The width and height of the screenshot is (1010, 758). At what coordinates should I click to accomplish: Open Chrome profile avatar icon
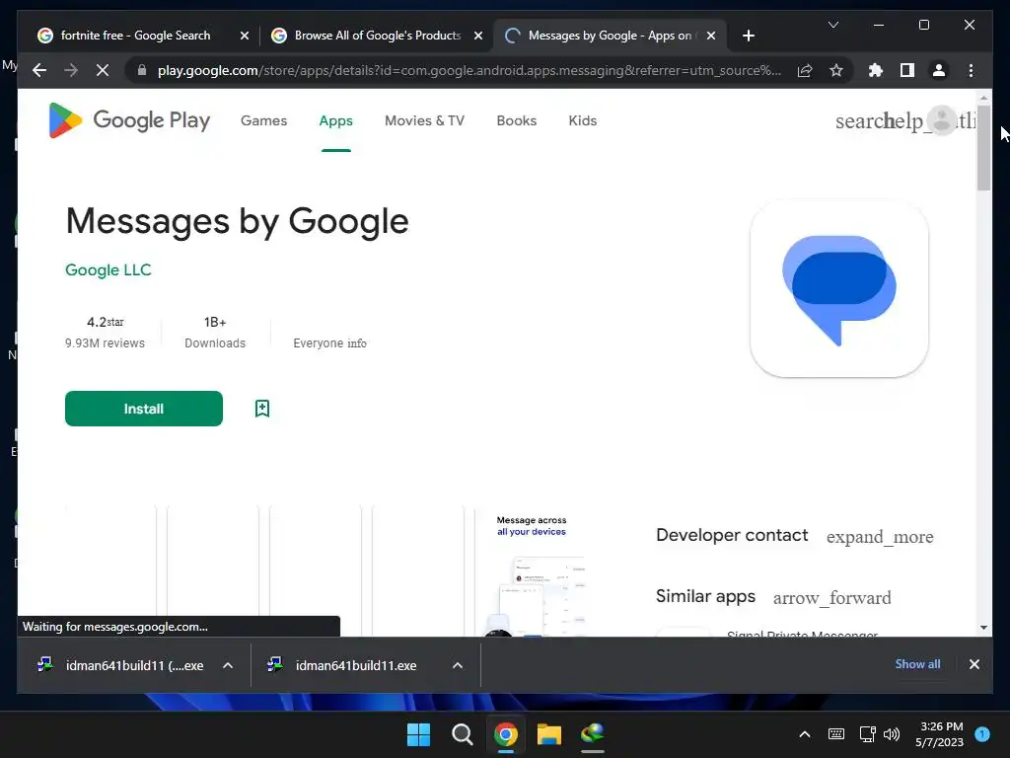[x=939, y=70]
